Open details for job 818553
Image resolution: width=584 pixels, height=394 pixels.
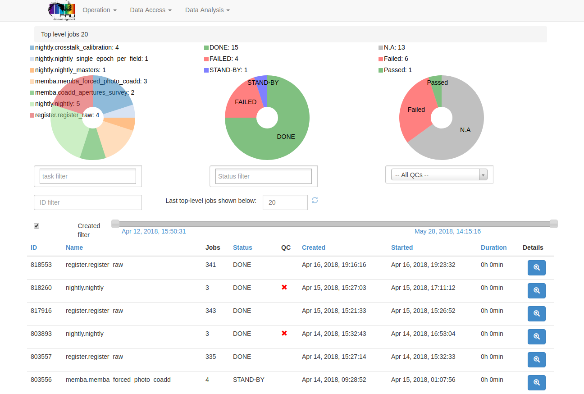536,267
